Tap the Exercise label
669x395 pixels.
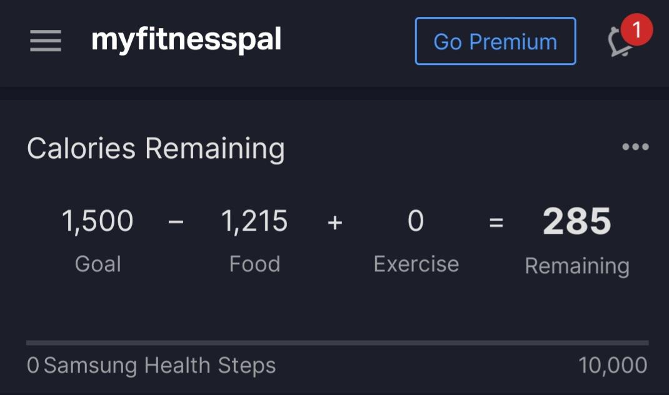click(417, 264)
